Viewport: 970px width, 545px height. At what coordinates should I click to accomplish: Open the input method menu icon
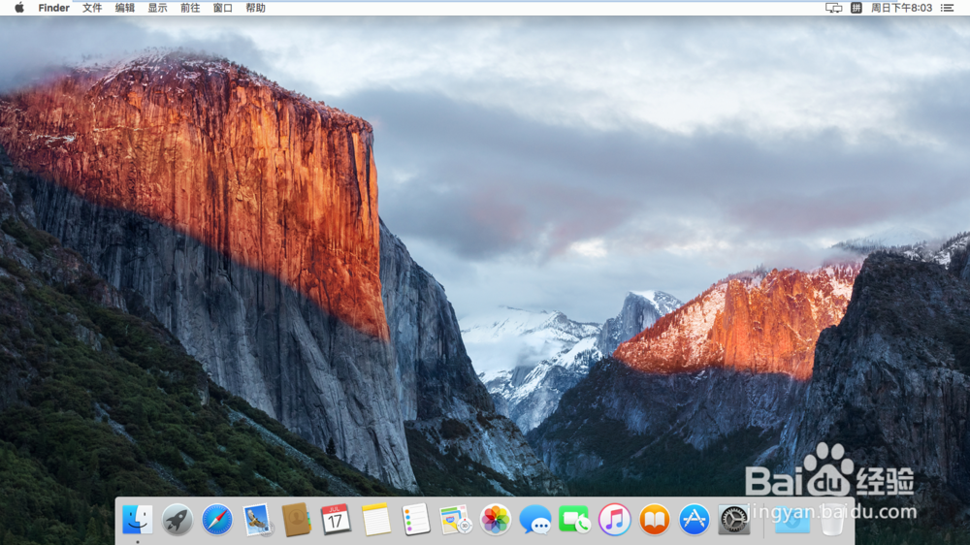pyautogui.click(x=857, y=8)
